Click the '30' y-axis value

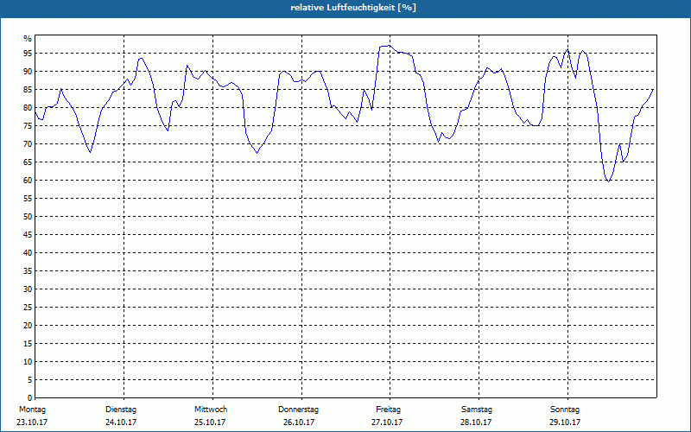pos(28,289)
